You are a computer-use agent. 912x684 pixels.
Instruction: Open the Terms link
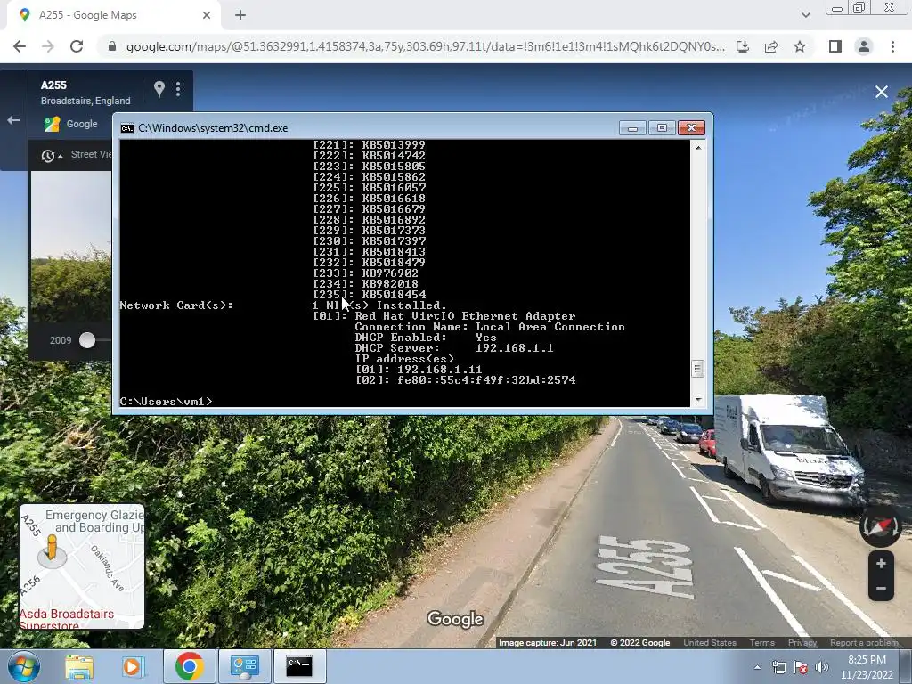coord(762,643)
